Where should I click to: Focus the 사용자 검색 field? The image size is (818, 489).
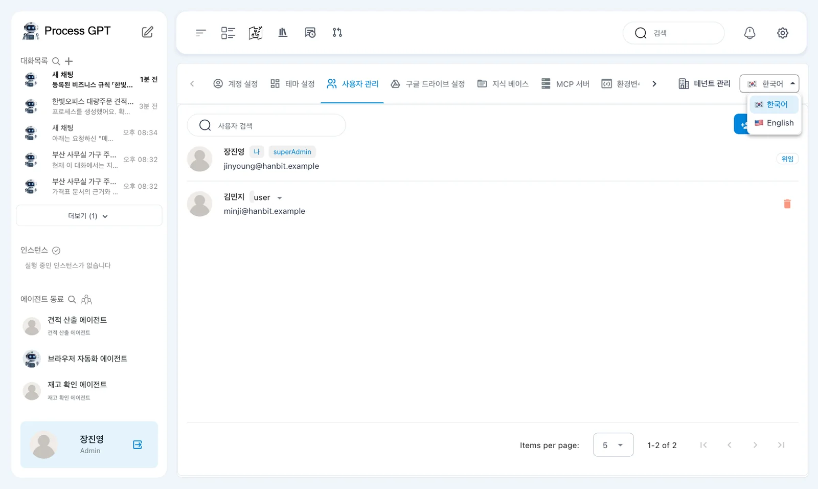(x=266, y=125)
